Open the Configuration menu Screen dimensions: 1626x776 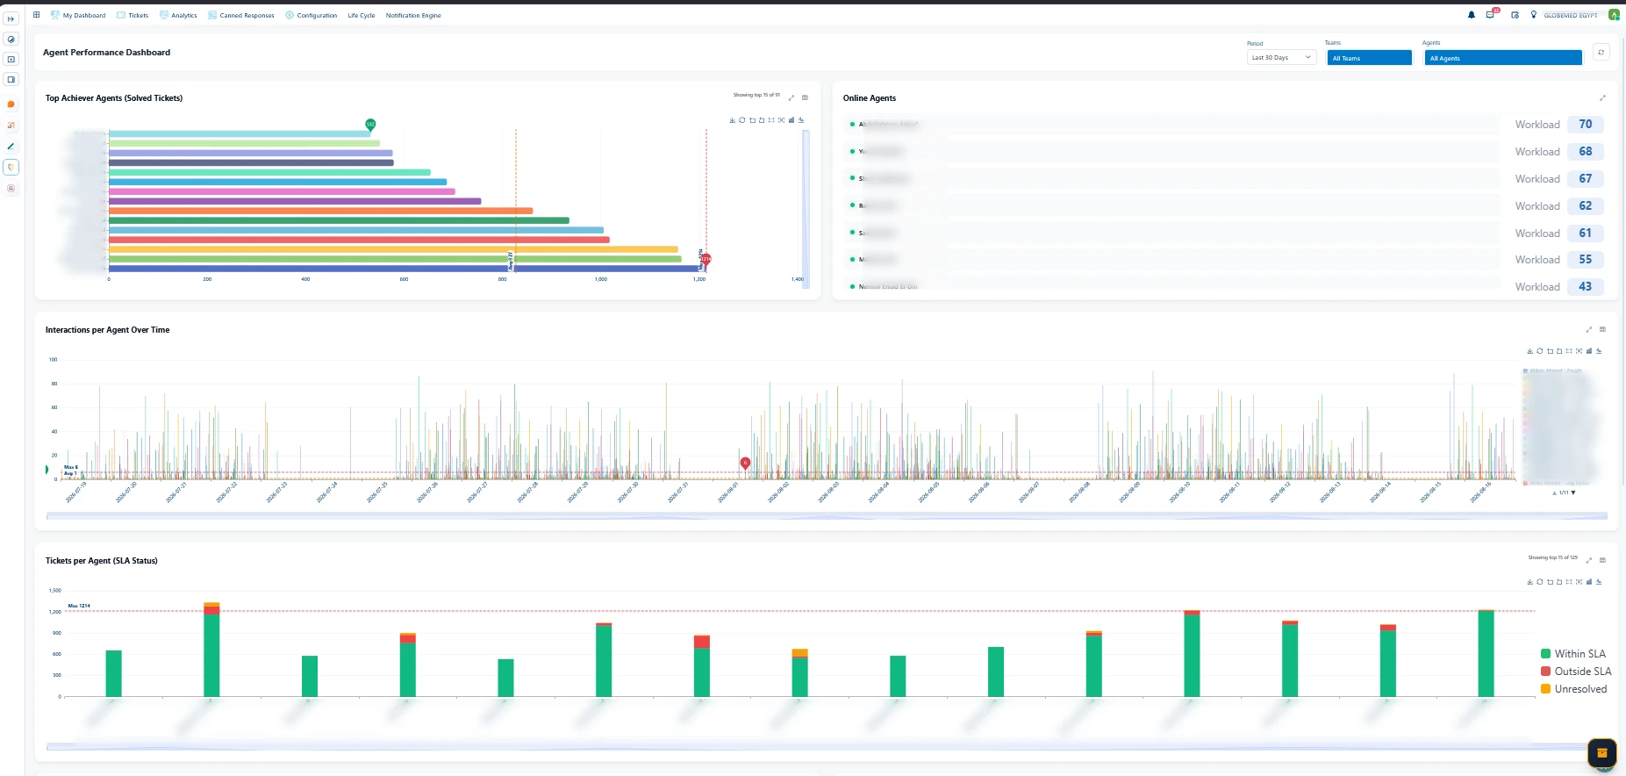click(x=312, y=15)
